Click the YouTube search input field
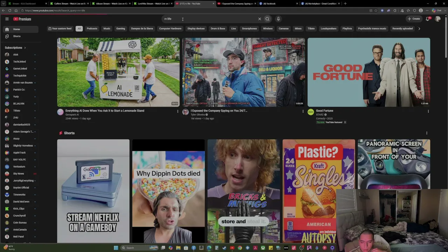This screenshot has width=448, height=252. [x=210, y=19]
